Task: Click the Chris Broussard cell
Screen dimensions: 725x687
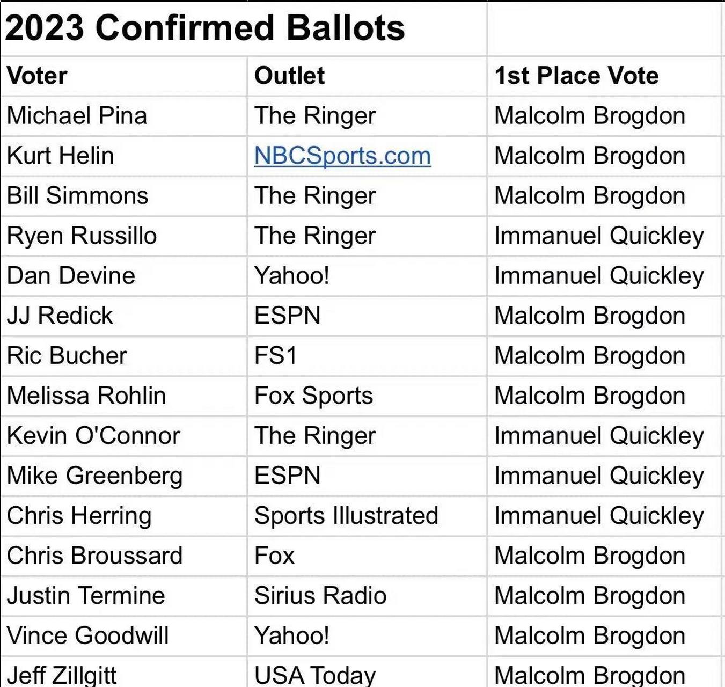Action: [x=94, y=556]
